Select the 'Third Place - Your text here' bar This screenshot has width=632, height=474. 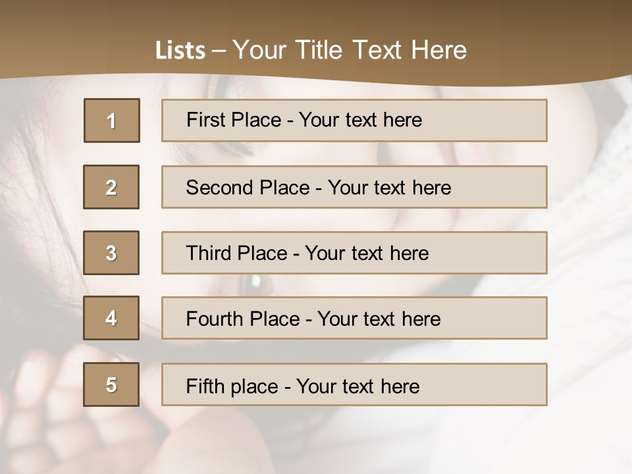pos(354,253)
